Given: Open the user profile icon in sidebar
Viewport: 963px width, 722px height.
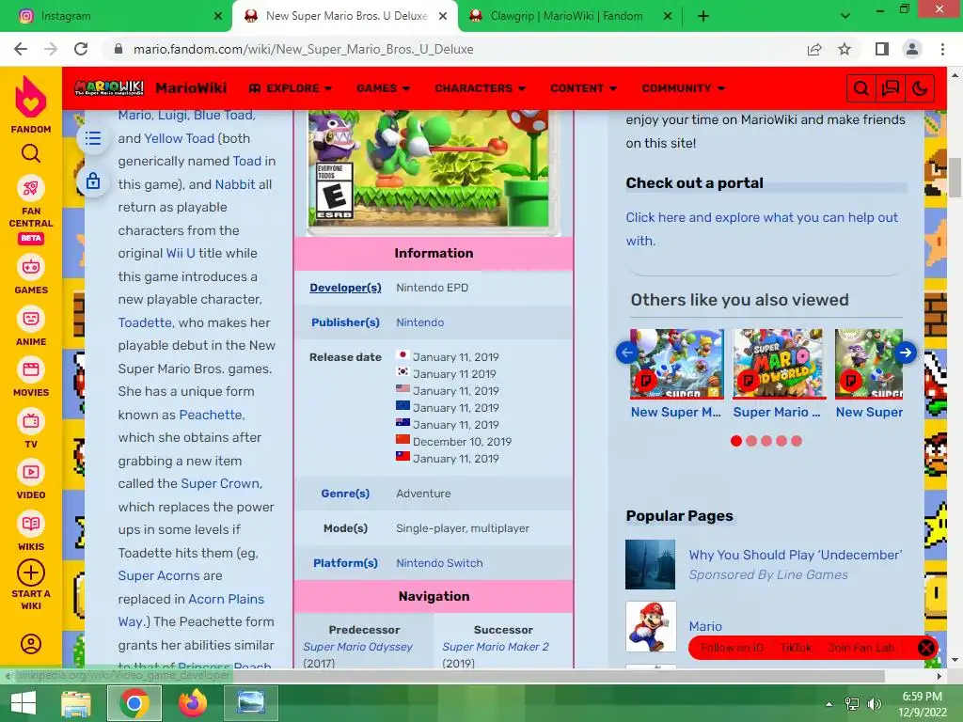Looking at the screenshot, I should [x=31, y=644].
